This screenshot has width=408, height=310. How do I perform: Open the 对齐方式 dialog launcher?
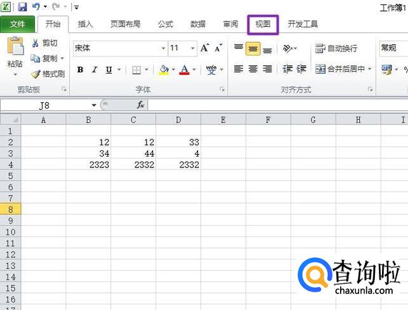pyautogui.click(x=370, y=89)
